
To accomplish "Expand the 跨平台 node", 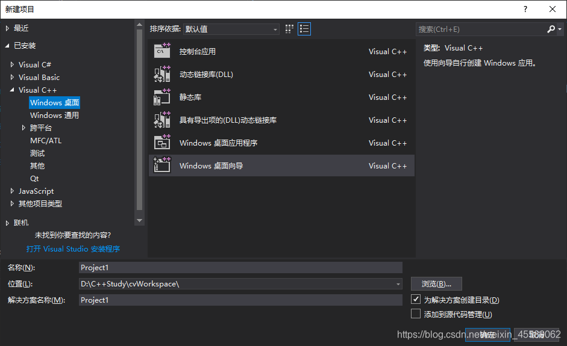I will coord(23,128).
